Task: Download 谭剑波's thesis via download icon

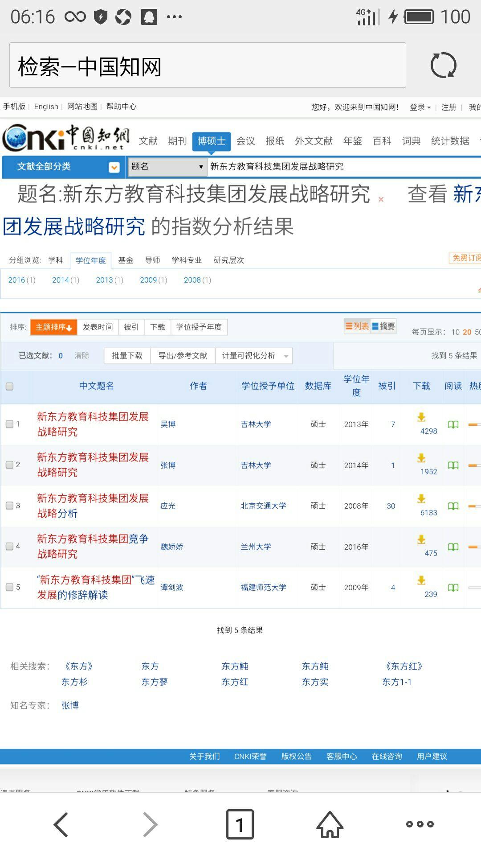Action: [421, 580]
